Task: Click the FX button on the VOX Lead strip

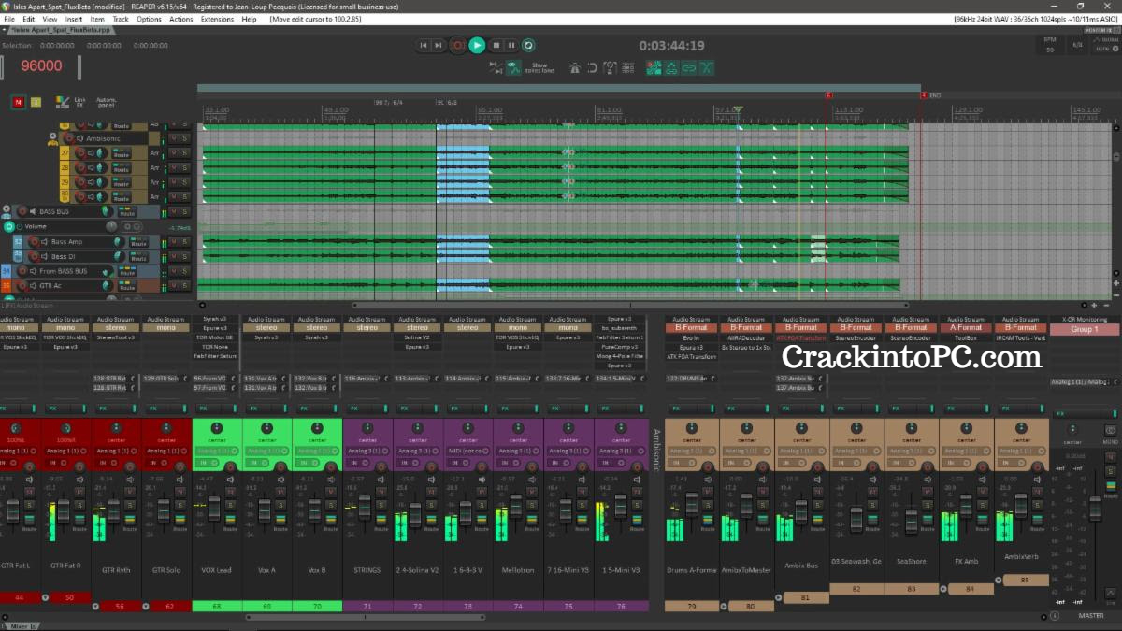Action: pyautogui.click(x=204, y=409)
